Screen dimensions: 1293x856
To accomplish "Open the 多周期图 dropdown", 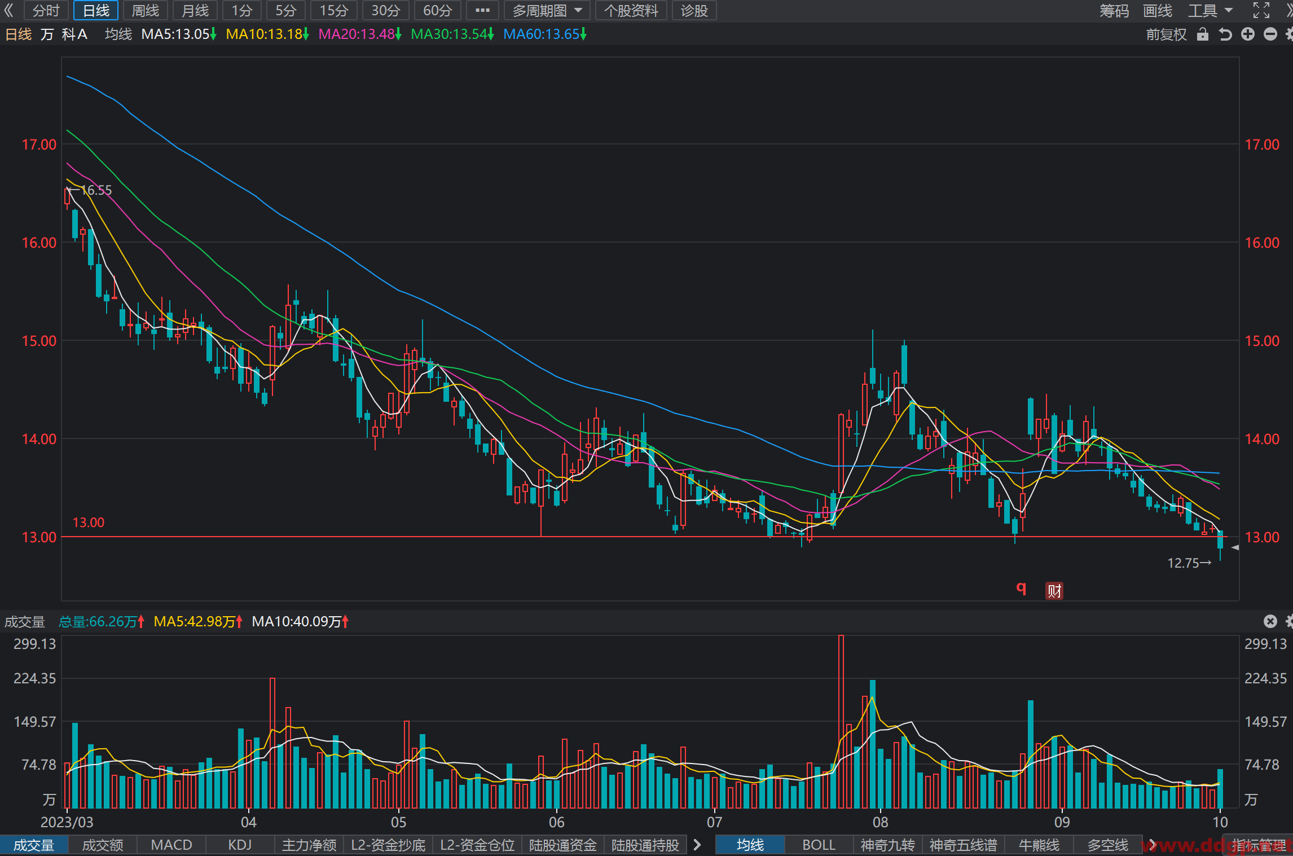I will tap(547, 11).
